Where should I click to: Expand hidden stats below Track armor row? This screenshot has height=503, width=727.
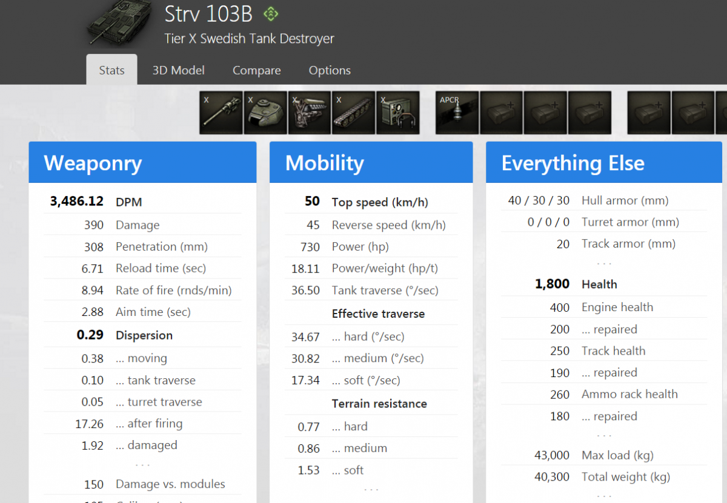pos(604,263)
